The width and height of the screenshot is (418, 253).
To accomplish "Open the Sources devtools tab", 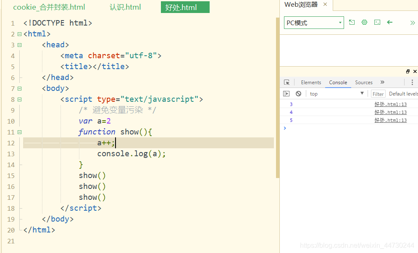I will 364,83.
